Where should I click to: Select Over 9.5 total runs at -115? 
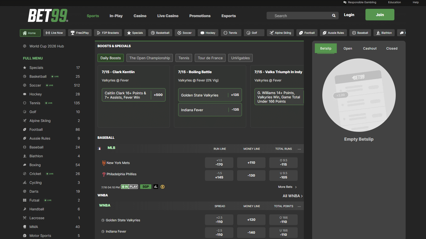(x=283, y=163)
